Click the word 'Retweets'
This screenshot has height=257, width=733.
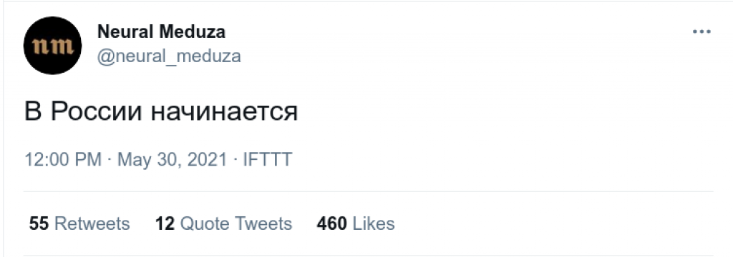click(92, 223)
